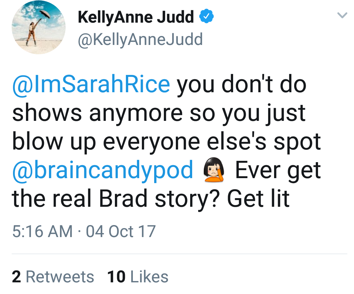View the 2 Retweets list
The image size is (354, 294).
[53, 277]
